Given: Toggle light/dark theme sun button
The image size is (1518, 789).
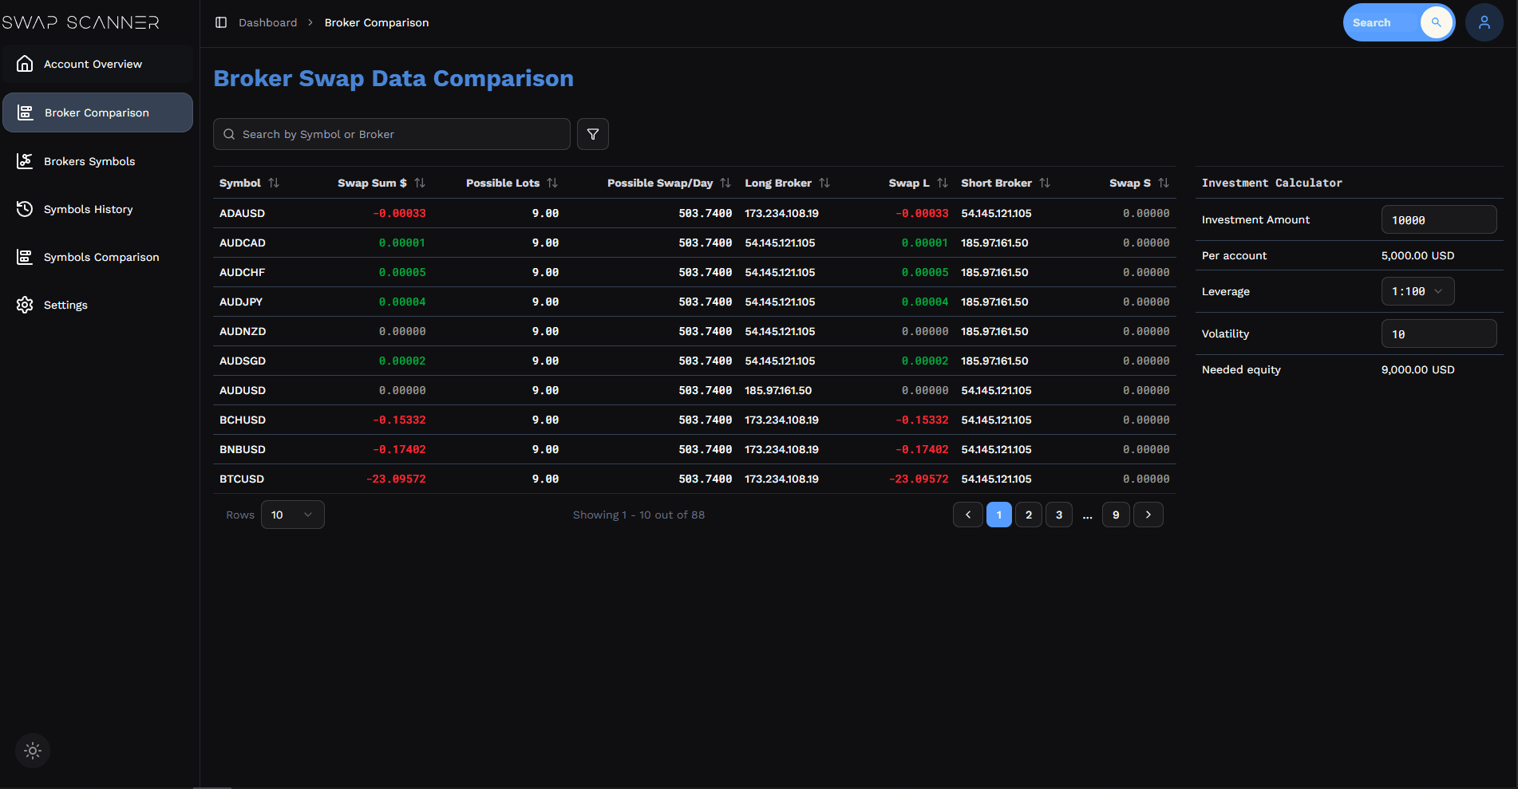Looking at the screenshot, I should (33, 751).
